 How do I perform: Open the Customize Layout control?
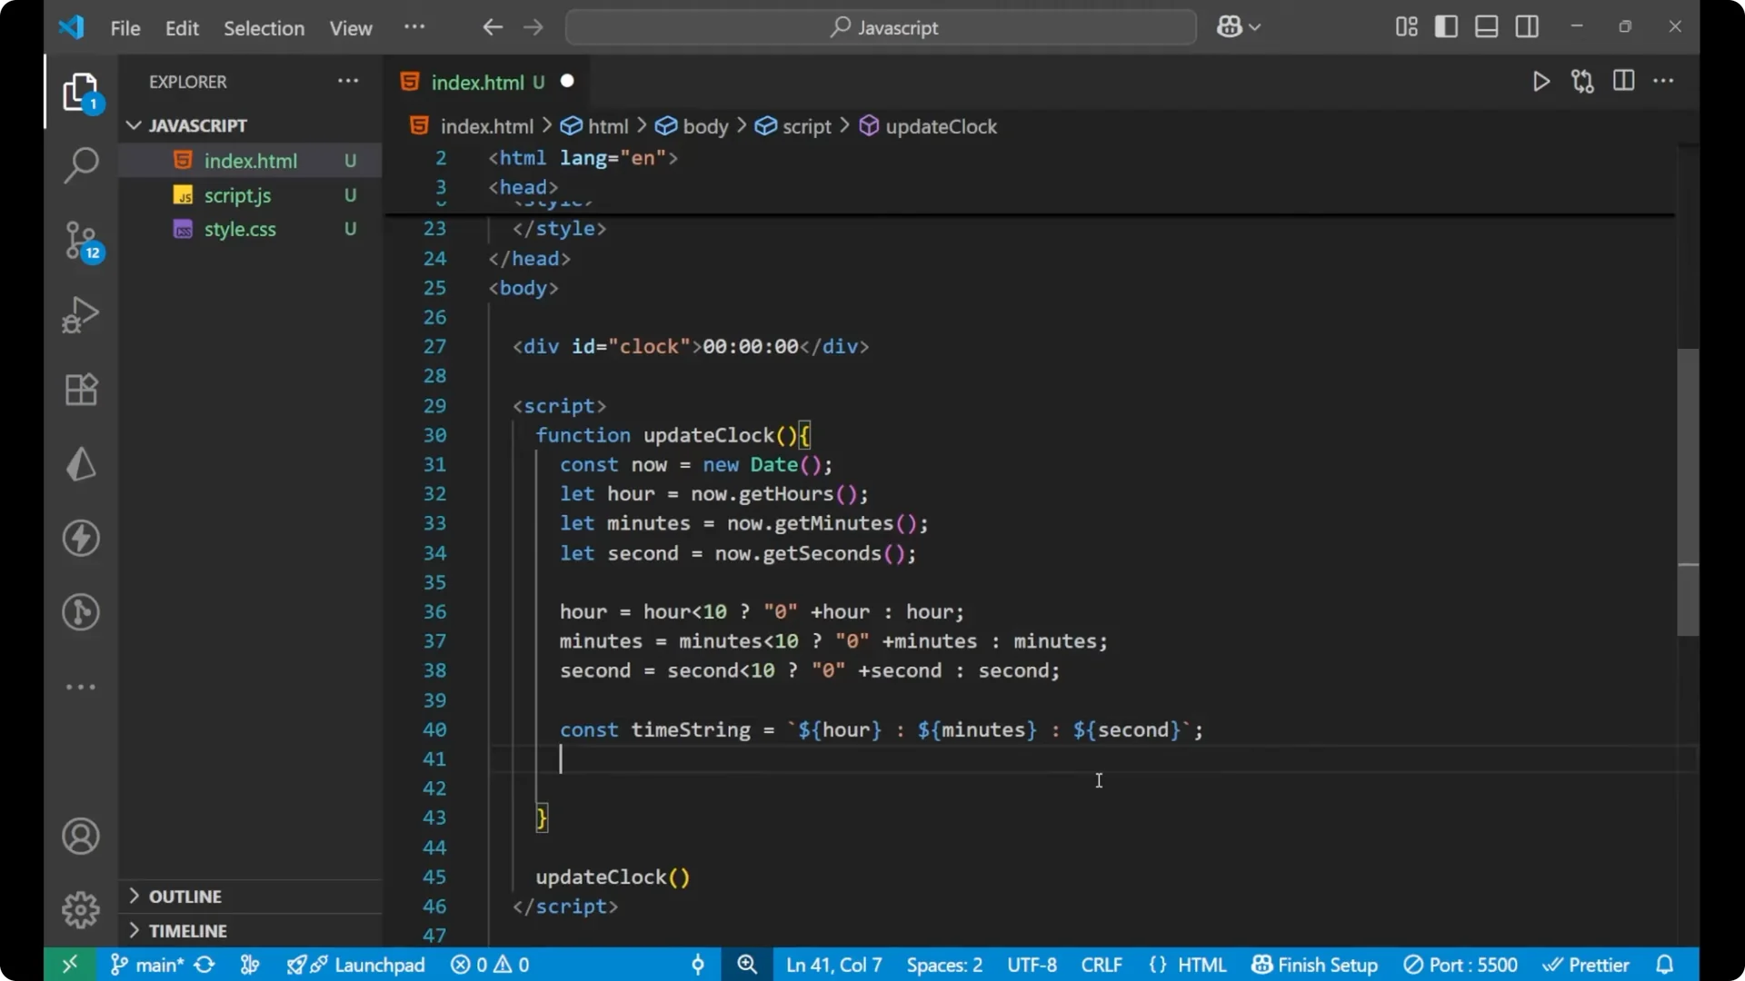(x=1405, y=26)
